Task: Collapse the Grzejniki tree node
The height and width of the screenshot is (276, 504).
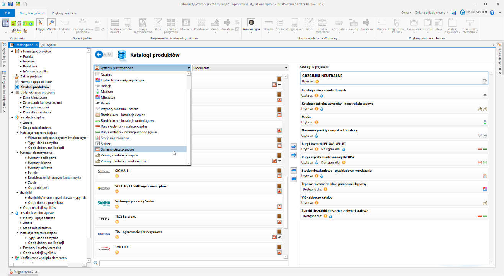Action: [x=17, y=193]
